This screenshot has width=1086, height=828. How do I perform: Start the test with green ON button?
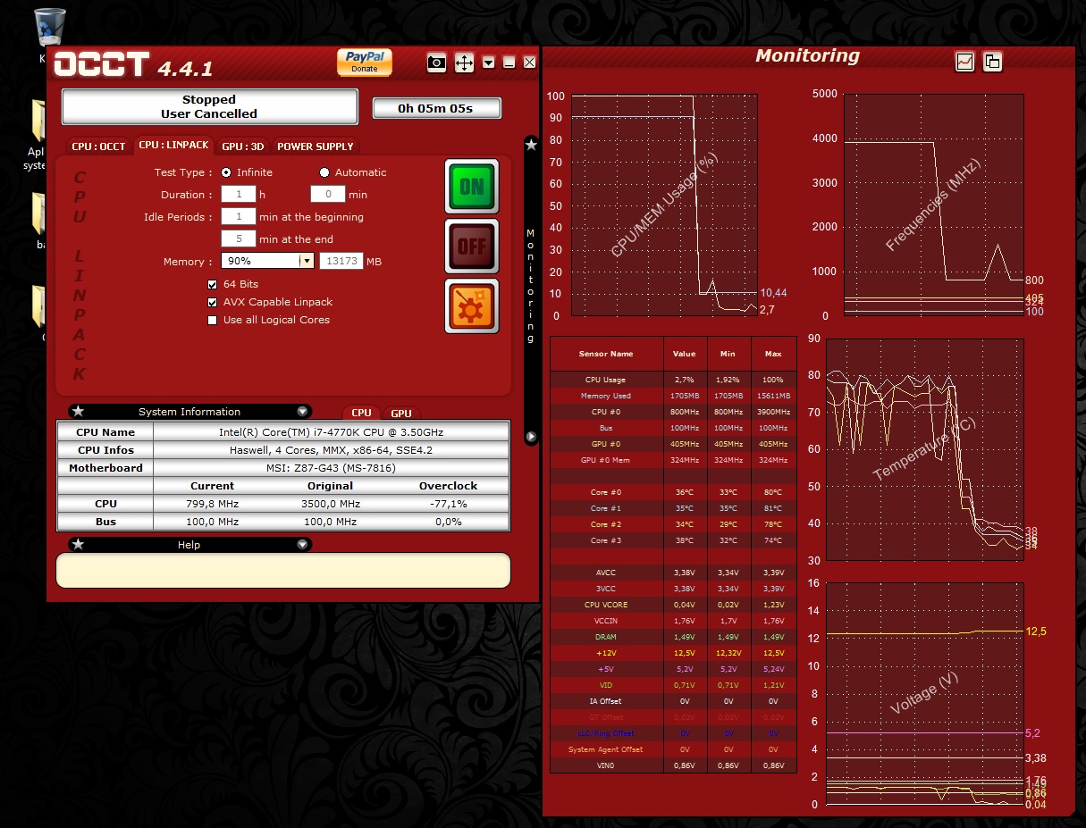pos(472,187)
